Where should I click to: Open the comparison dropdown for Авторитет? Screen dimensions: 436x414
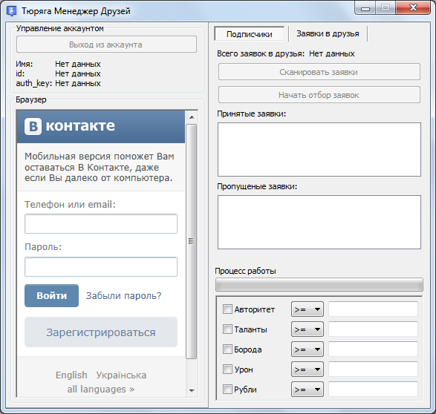308,309
